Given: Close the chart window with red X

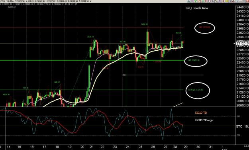Looking at the screenshot, I should pos(247,1).
